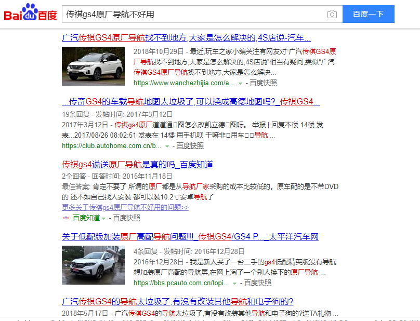Expand dropdown arrow next to autohome URL
Image resolution: width=420 pixels, height=321 pixels.
(167, 146)
